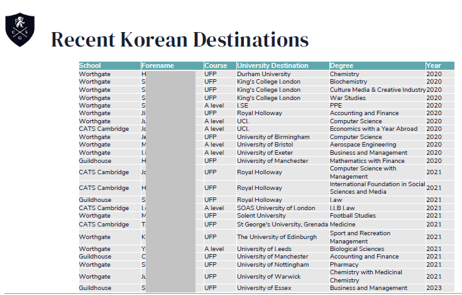
Task: Click Chemistry with Medicinal Chemistry cell
Action: pyautogui.click(x=377, y=276)
